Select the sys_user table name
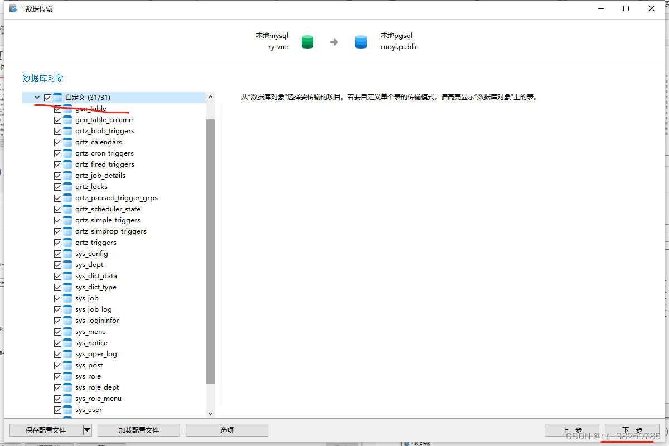 pyautogui.click(x=89, y=410)
